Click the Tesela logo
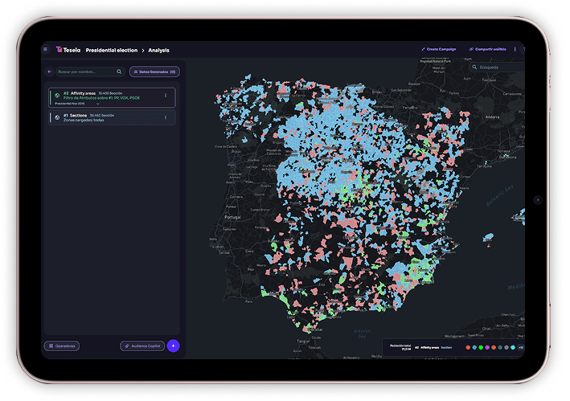 click(68, 50)
